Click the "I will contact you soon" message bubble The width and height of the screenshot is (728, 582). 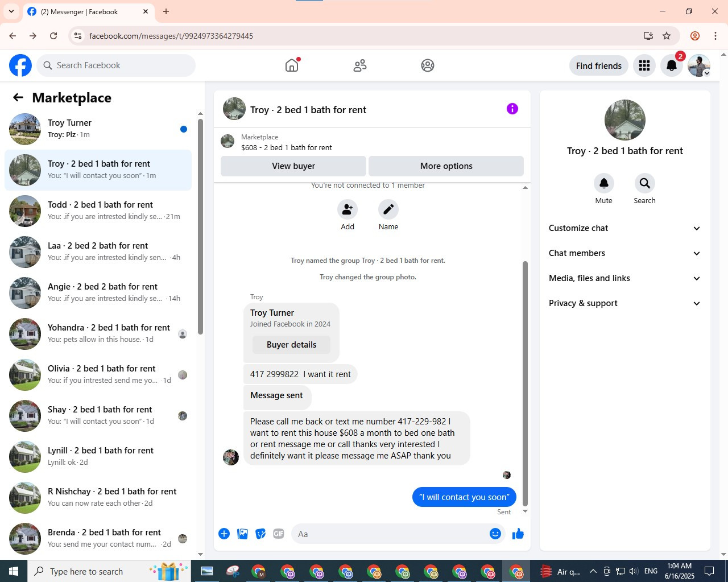click(x=465, y=497)
